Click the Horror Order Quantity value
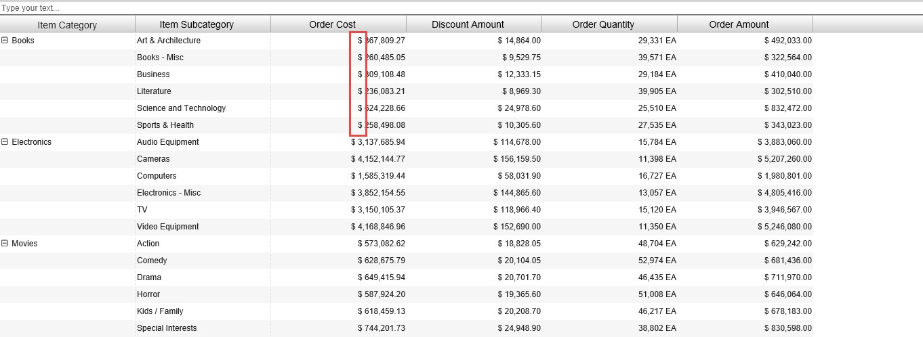This screenshot has width=923, height=337. (657, 294)
